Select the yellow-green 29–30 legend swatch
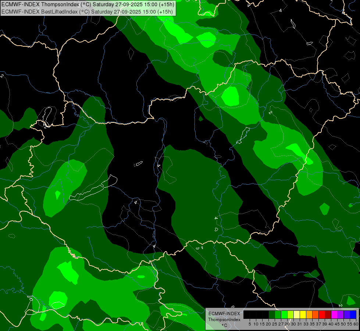Viewport: 360px width, 331px height. click(291, 314)
